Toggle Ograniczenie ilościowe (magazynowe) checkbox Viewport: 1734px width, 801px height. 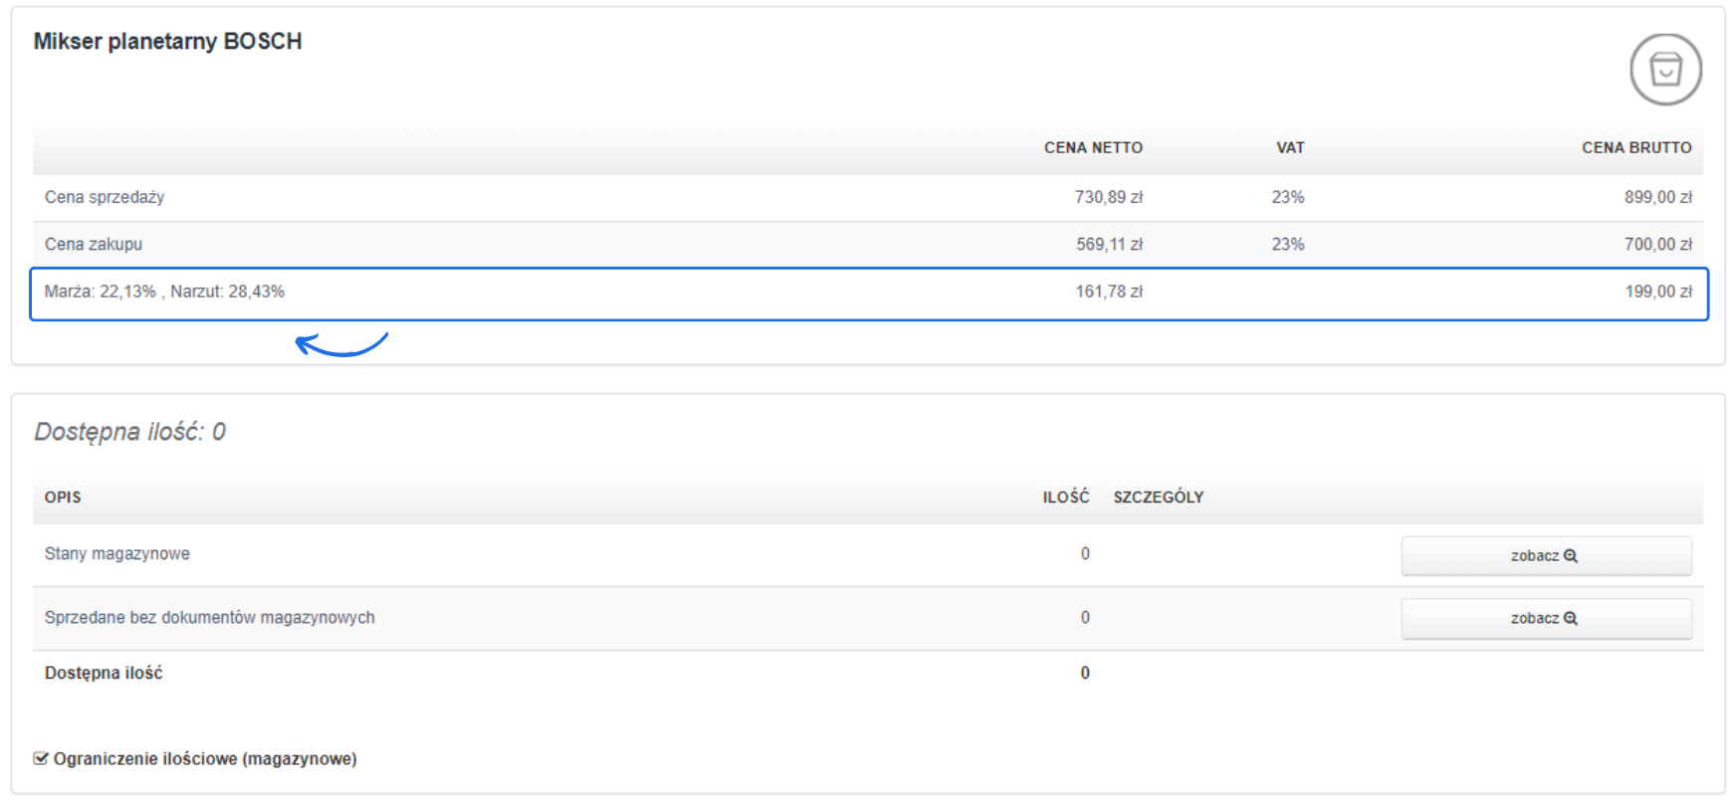(x=41, y=759)
